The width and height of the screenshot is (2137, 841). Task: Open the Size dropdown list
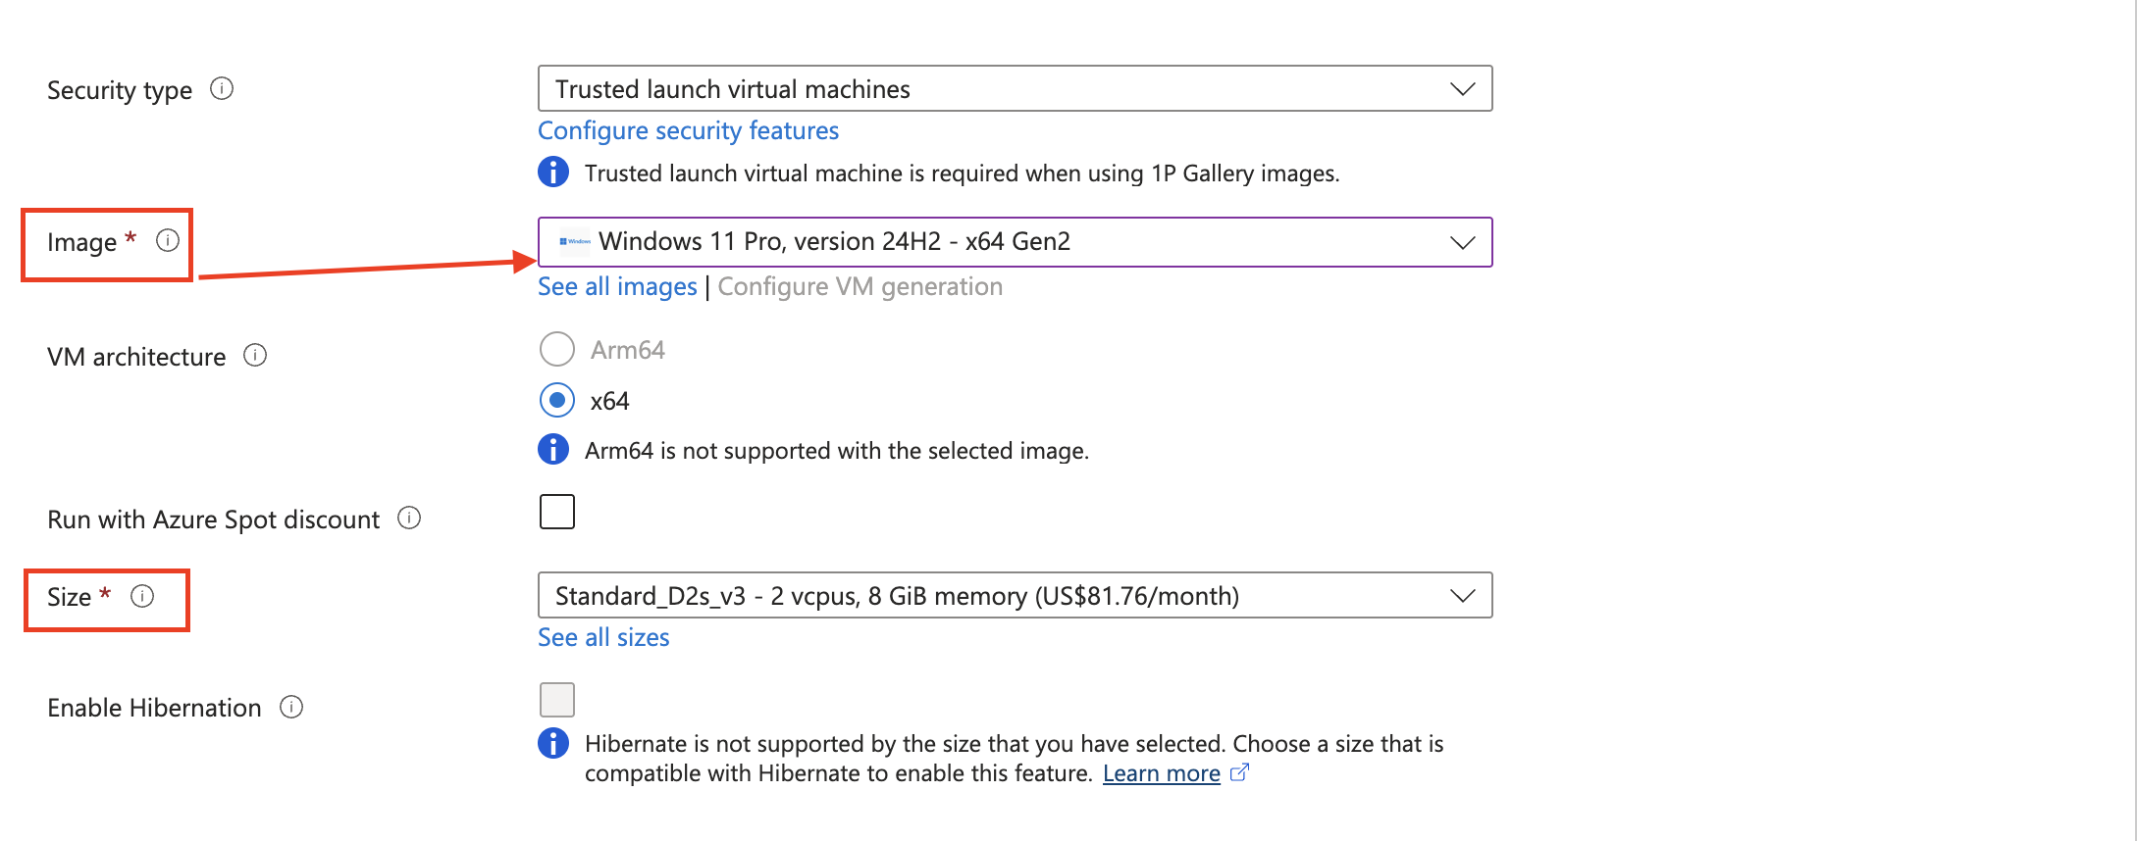point(1016,595)
